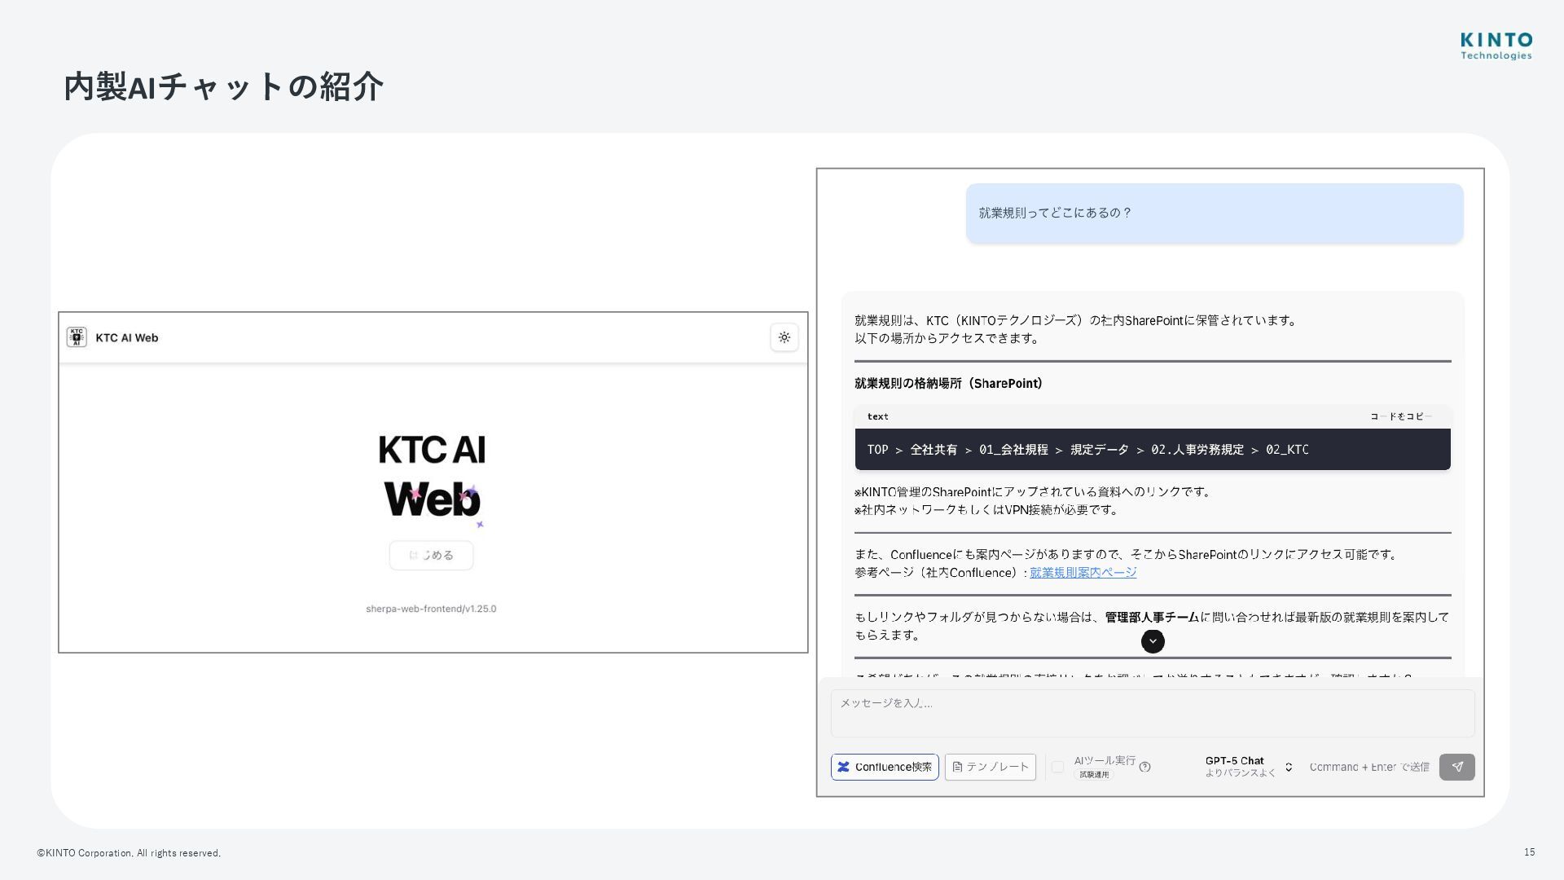Toggle the Confluence検索 button

point(885,767)
